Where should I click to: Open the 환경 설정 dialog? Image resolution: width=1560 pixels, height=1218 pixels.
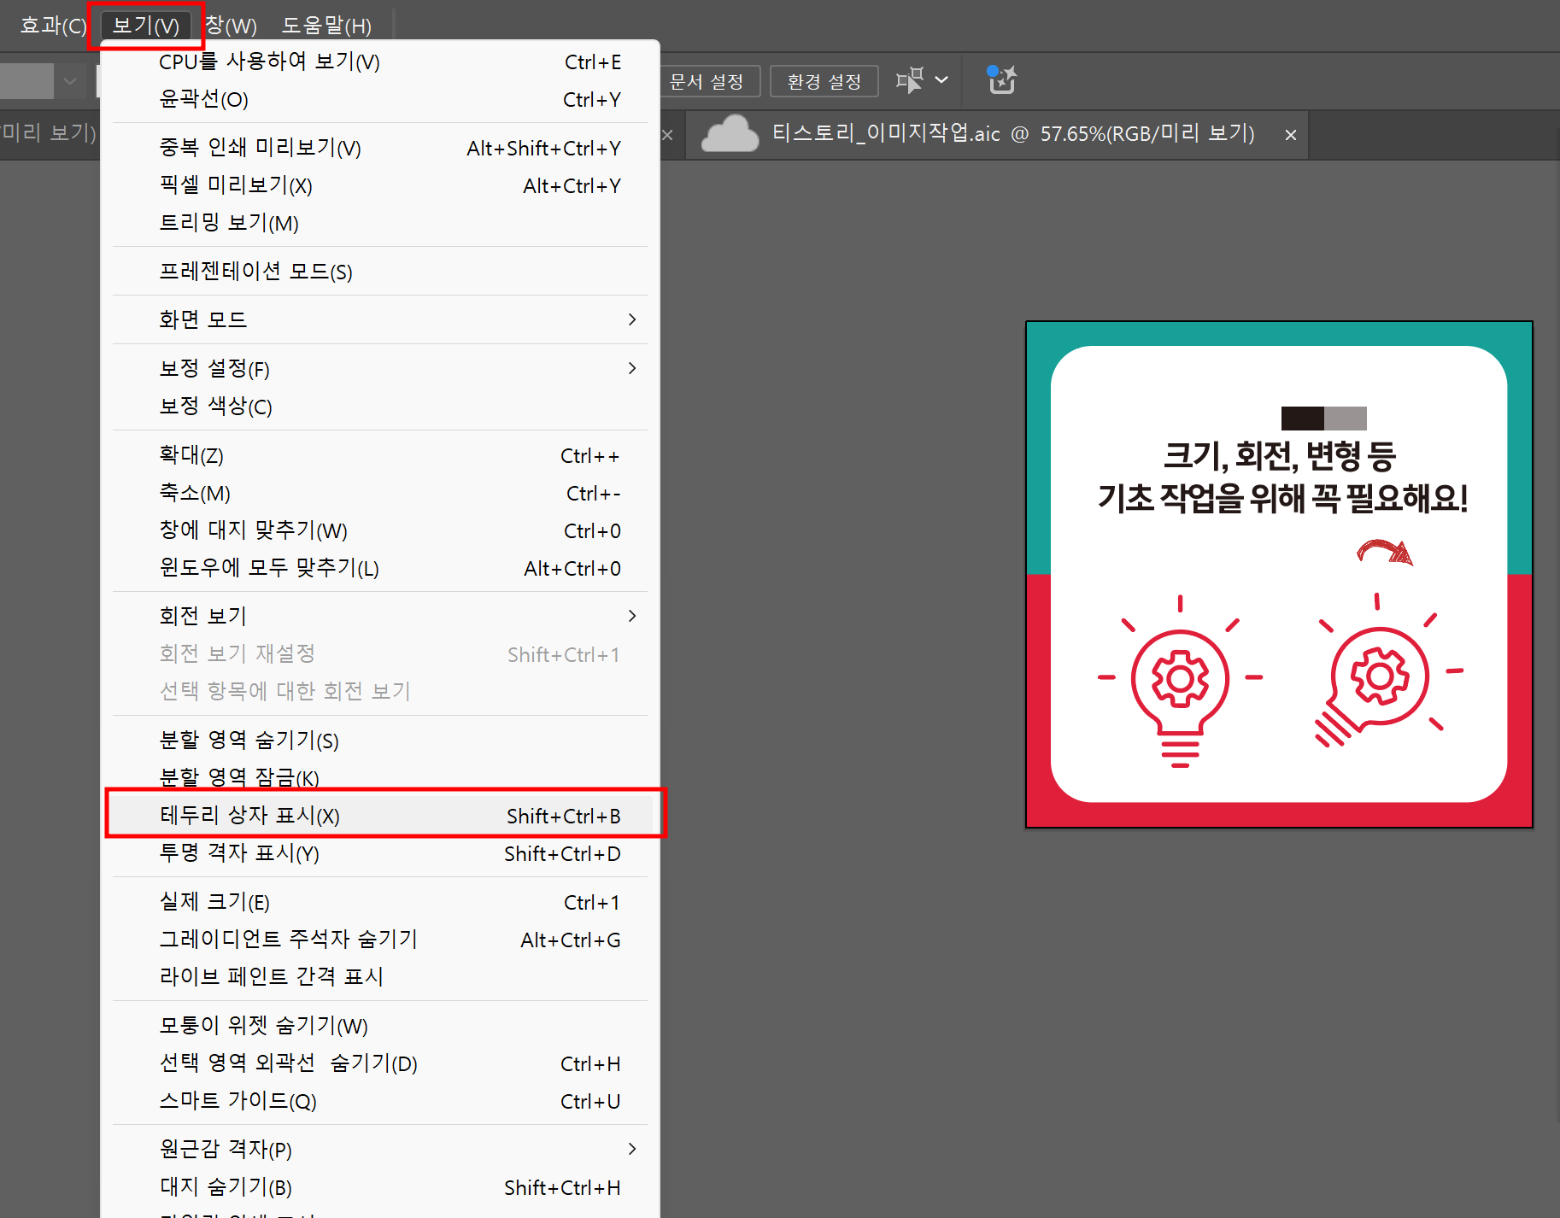point(823,80)
